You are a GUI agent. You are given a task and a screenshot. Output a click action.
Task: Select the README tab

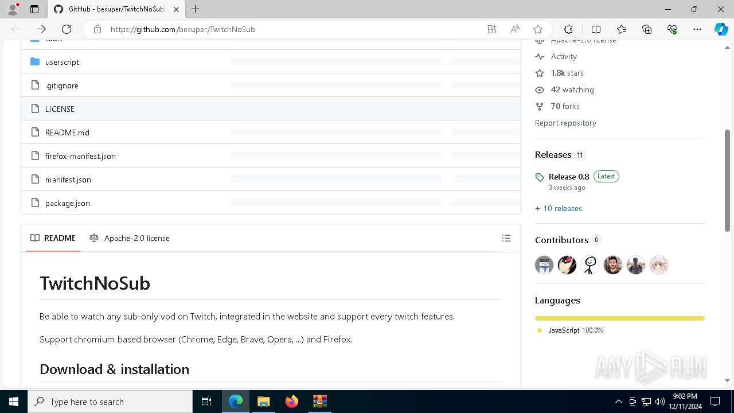(x=53, y=238)
